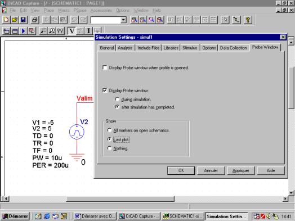295x221 pixels.
Task: Click the yellow question mark help icon
Action: pos(248,20)
